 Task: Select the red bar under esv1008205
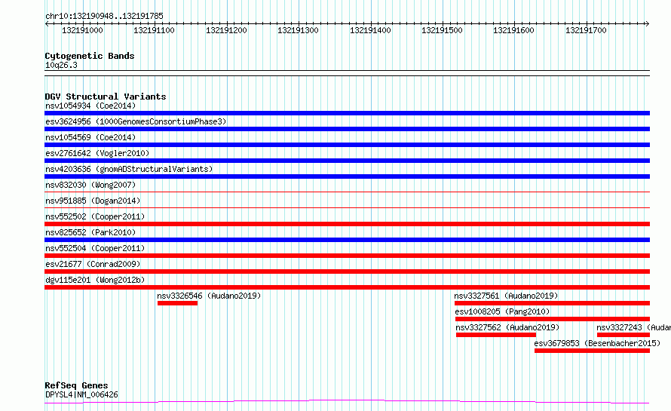click(x=553, y=319)
